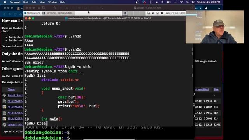
Task: Close the browser tab with X
Action: pos(200,8)
